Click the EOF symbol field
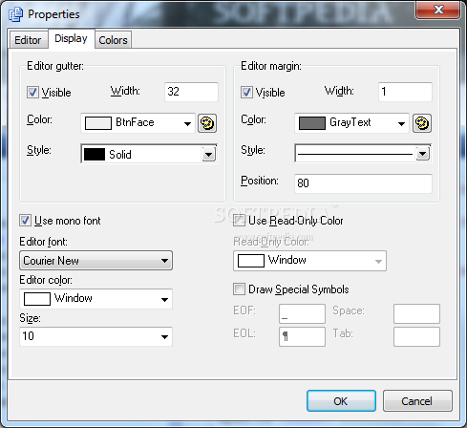The width and height of the screenshot is (467, 428). coord(302,313)
